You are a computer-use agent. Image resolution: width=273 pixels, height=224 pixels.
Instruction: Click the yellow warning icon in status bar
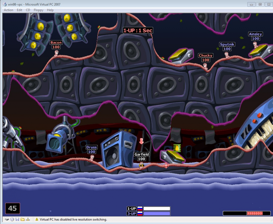pyautogui.click(x=37, y=219)
